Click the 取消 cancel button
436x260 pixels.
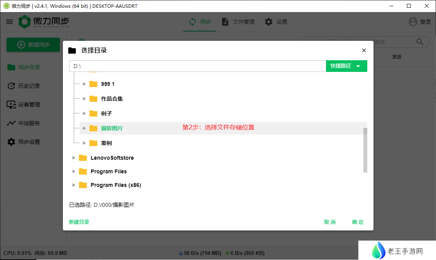point(330,222)
